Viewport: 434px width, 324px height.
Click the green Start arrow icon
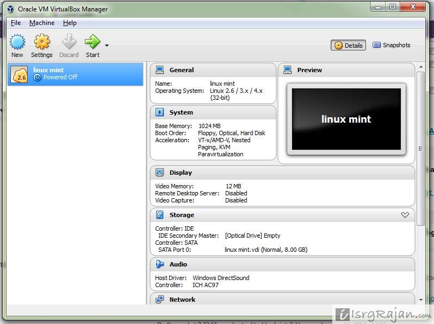point(92,42)
